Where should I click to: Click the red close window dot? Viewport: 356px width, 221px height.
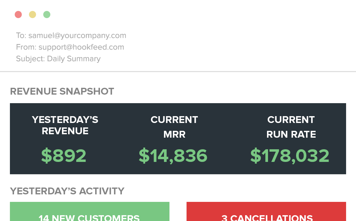18,14
